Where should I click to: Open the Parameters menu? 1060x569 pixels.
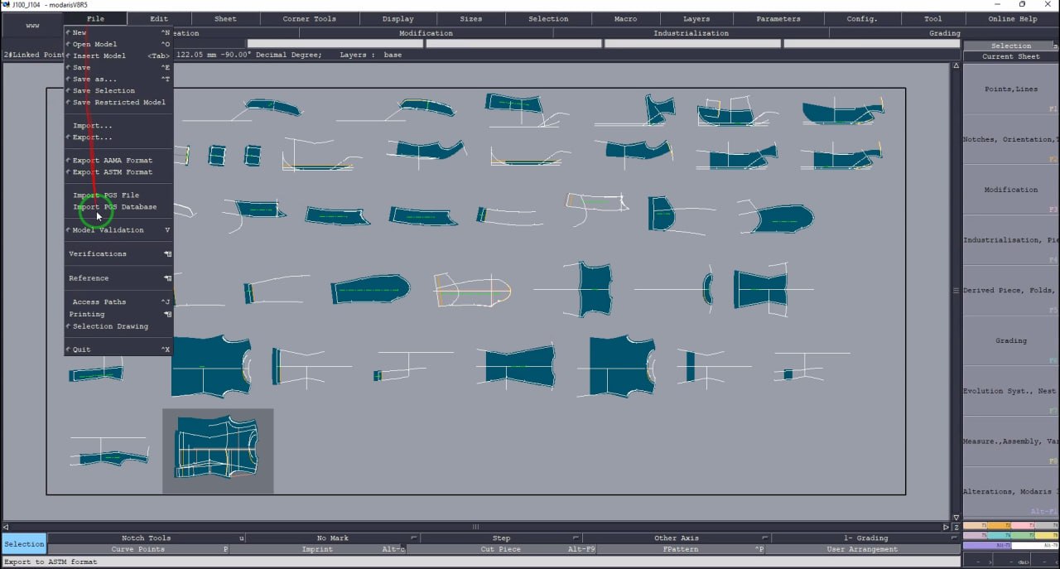[x=778, y=18]
